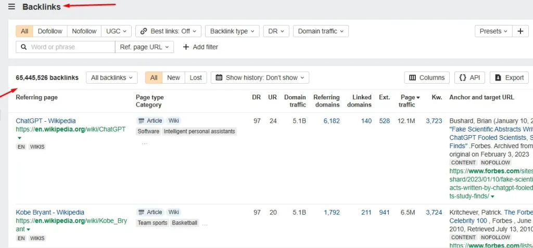The image size is (533, 248).
Task: Click the Team sports category tag
Action: [x=153, y=223]
